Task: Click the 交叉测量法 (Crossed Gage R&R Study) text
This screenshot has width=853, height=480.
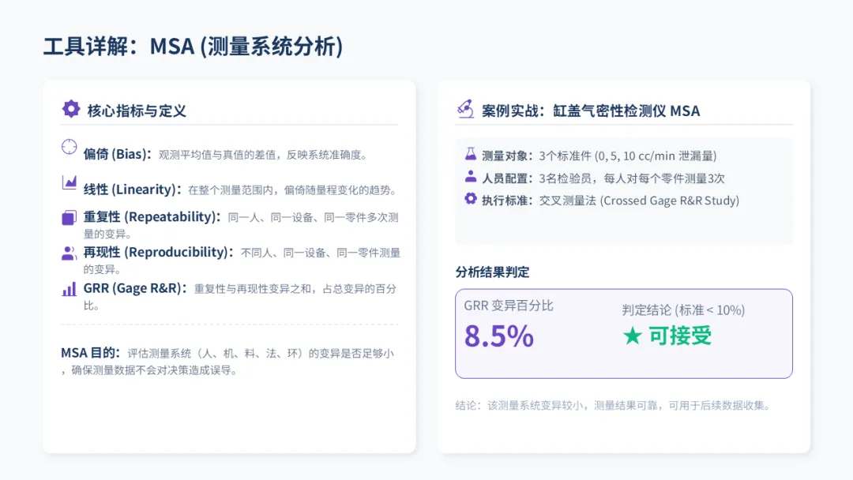Action: [639, 201]
